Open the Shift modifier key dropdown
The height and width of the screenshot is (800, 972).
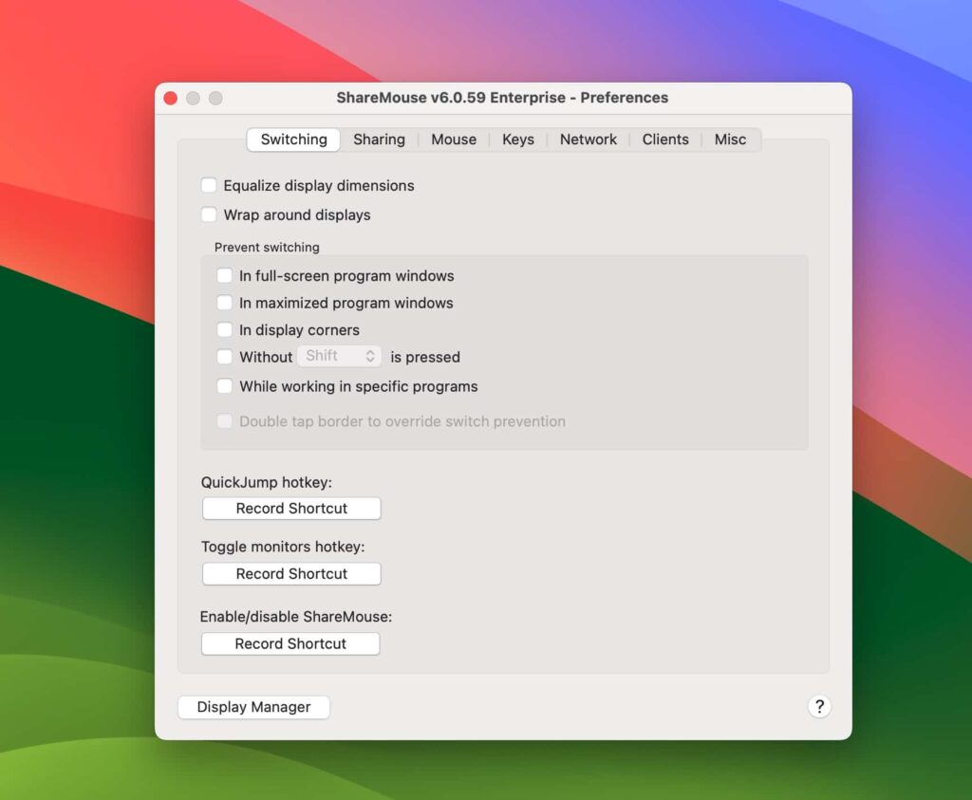339,356
